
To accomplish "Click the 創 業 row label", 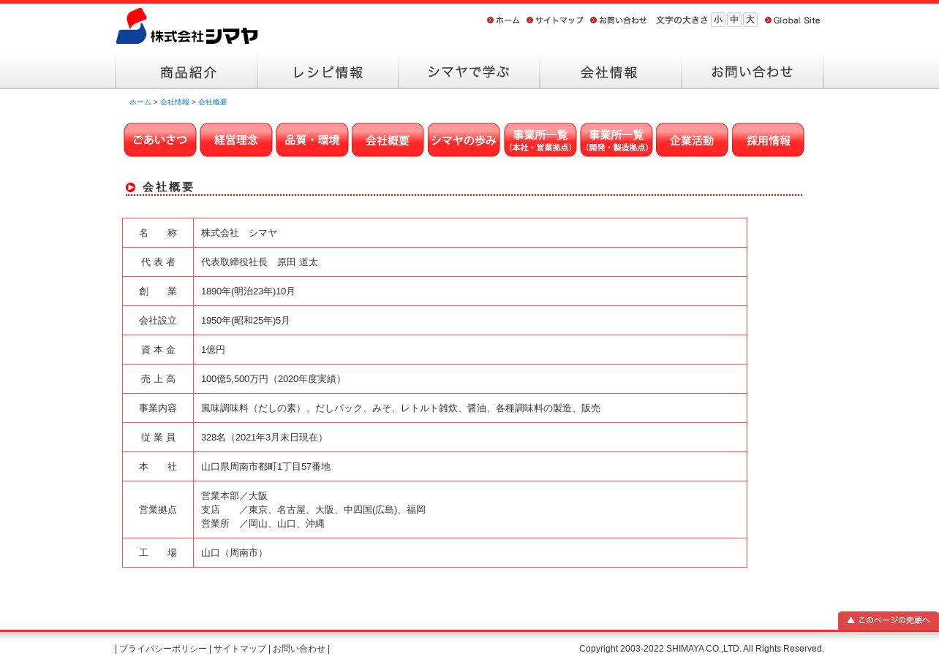I will [x=158, y=291].
